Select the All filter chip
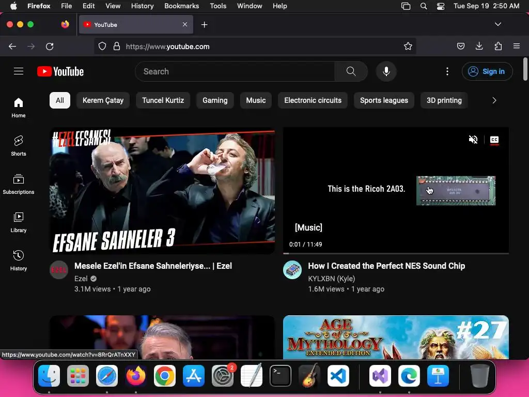Image resolution: width=529 pixels, height=397 pixels. click(x=60, y=100)
